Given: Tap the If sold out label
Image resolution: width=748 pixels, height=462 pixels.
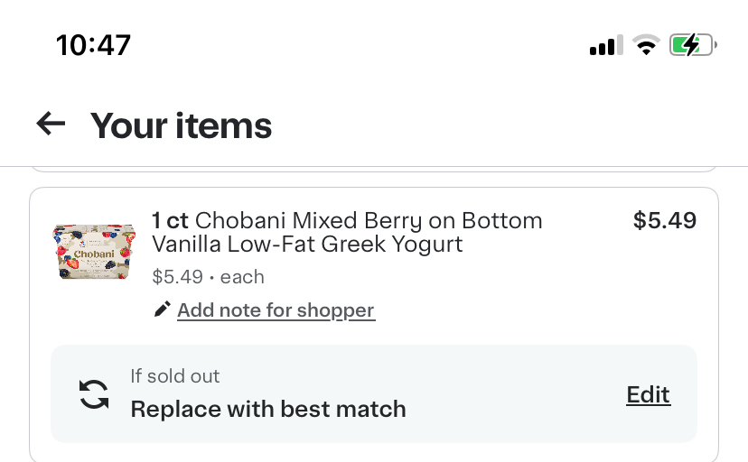Looking at the screenshot, I should coord(175,376).
